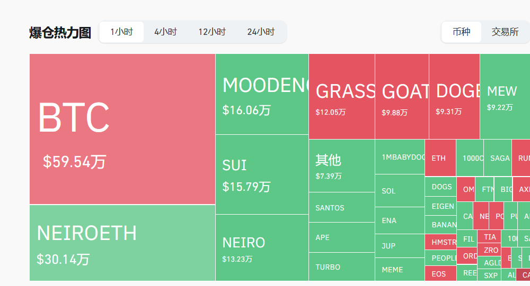Switch to the 12小时 time range

(212, 32)
